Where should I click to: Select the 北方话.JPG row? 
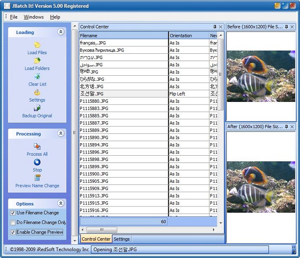(148, 86)
